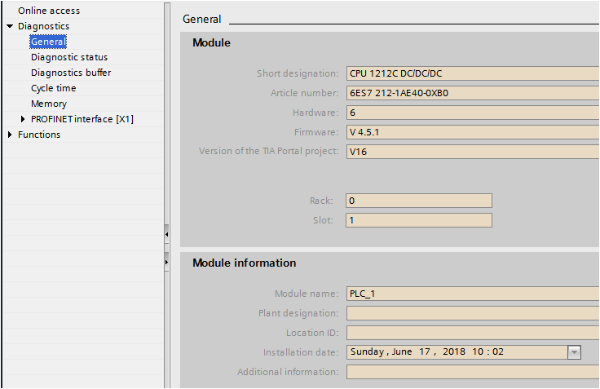Click the Slot number field

(418, 220)
